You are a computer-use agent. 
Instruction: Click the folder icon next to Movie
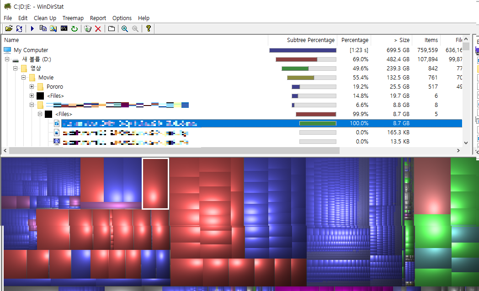(x=32, y=78)
